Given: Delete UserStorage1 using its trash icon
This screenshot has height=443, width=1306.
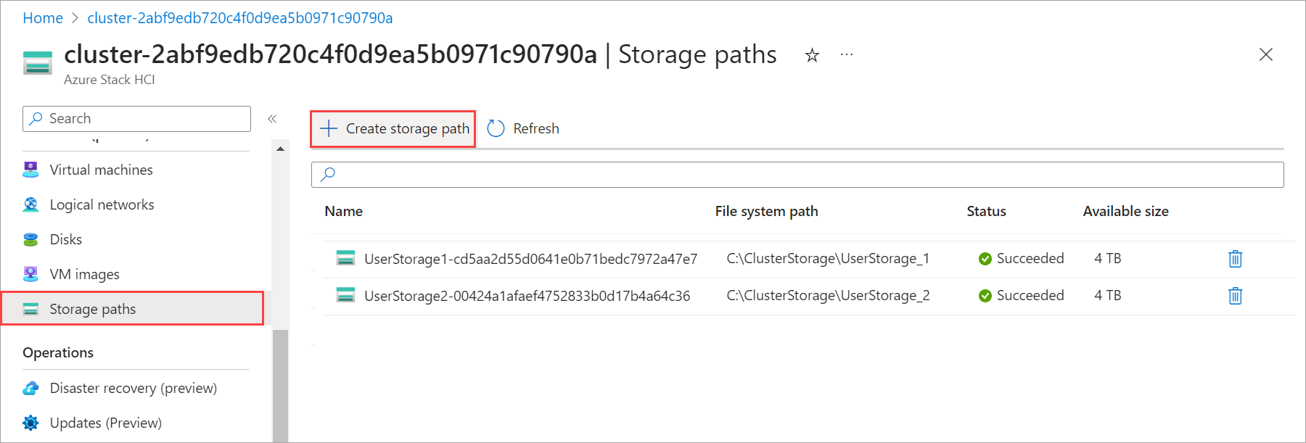Looking at the screenshot, I should click(1235, 258).
